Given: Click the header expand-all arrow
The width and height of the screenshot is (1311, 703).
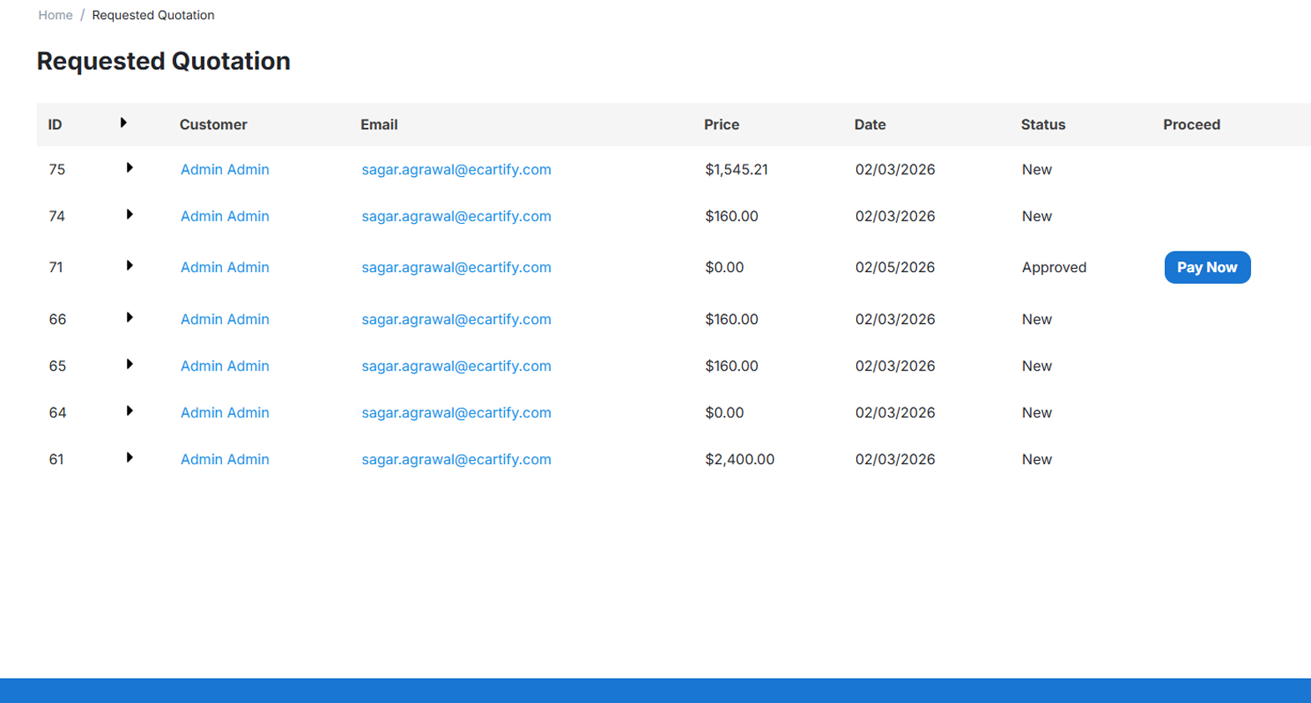Looking at the screenshot, I should [x=124, y=123].
